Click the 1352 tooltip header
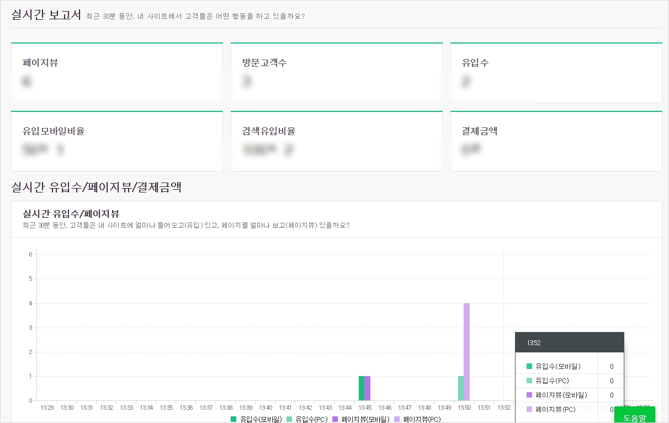The width and height of the screenshot is (669, 423). click(x=570, y=342)
